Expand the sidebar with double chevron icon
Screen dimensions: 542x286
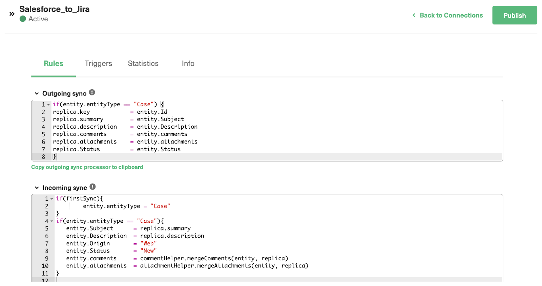tap(12, 14)
